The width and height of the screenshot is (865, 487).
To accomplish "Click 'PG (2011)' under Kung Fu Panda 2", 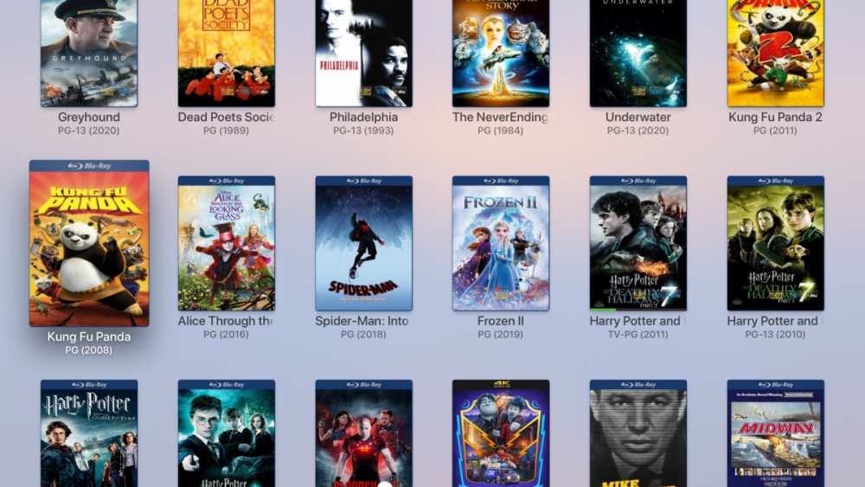I will coord(775,131).
